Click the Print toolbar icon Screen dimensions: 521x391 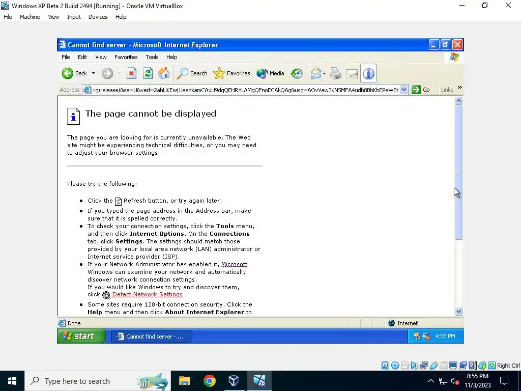[336, 73]
